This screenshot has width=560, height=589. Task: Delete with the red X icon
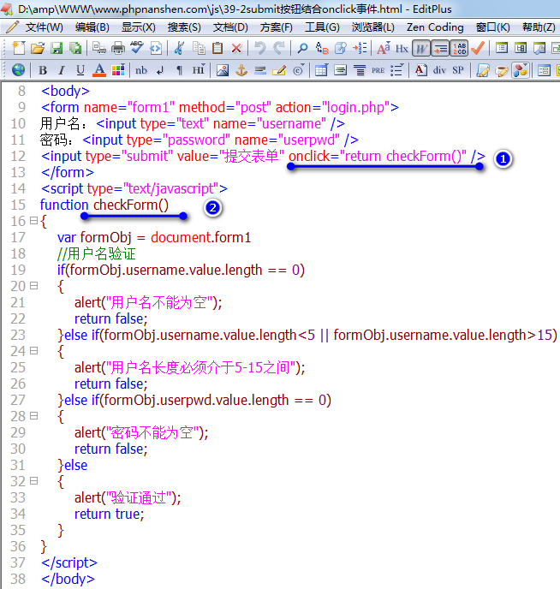(236, 48)
